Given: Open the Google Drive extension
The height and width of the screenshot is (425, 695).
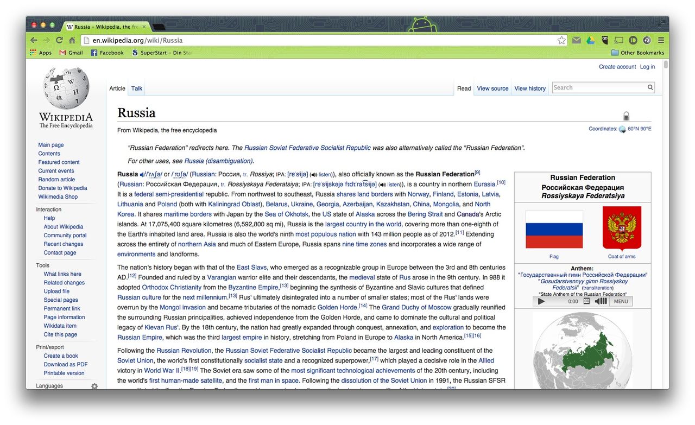Looking at the screenshot, I should (590, 40).
